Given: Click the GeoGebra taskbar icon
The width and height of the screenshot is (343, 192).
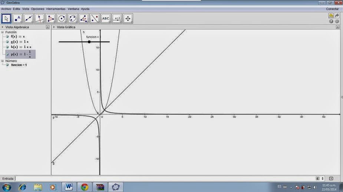Looking at the screenshot, I should tap(116, 187).
